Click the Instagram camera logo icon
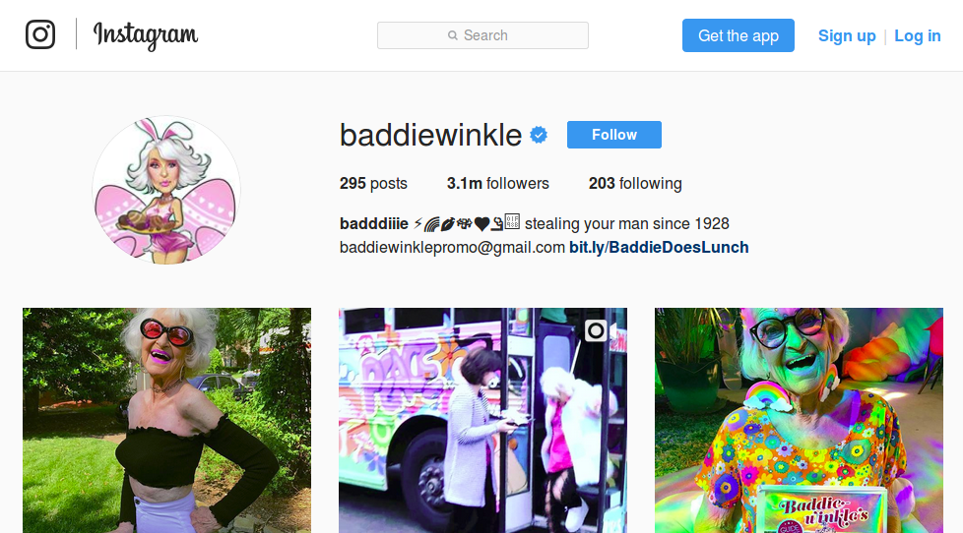 pyautogui.click(x=40, y=34)
